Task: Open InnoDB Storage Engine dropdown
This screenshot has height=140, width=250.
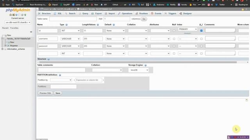Action: tap(138, 70)
